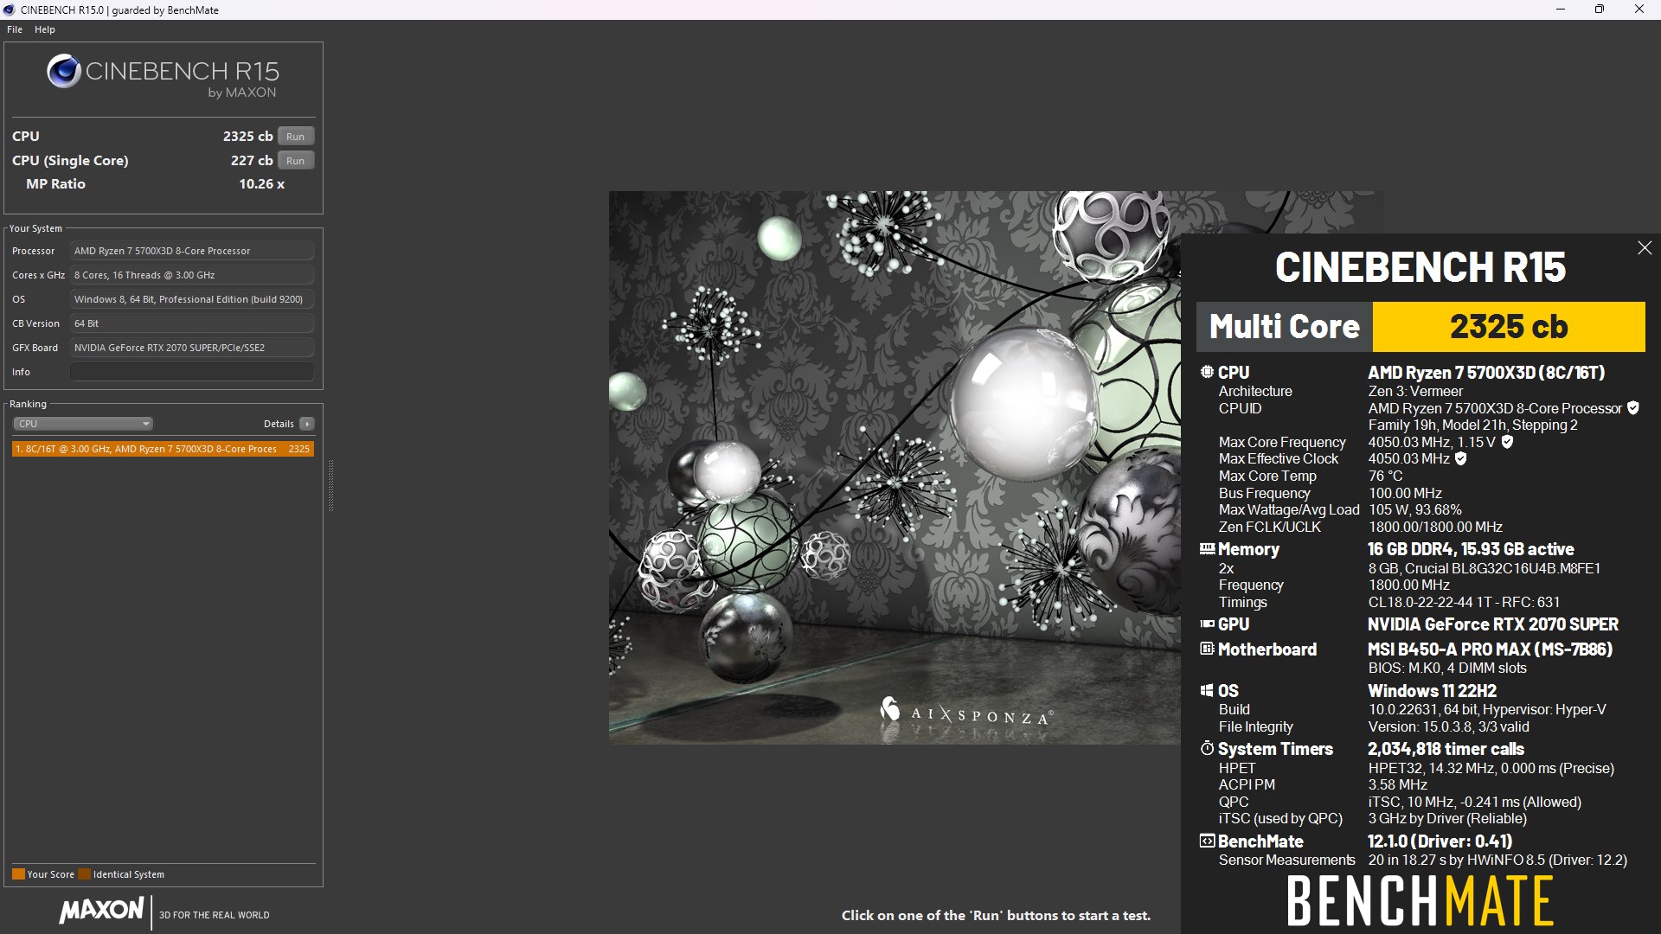Minimize the Cinebench window

click(1561, 10)
